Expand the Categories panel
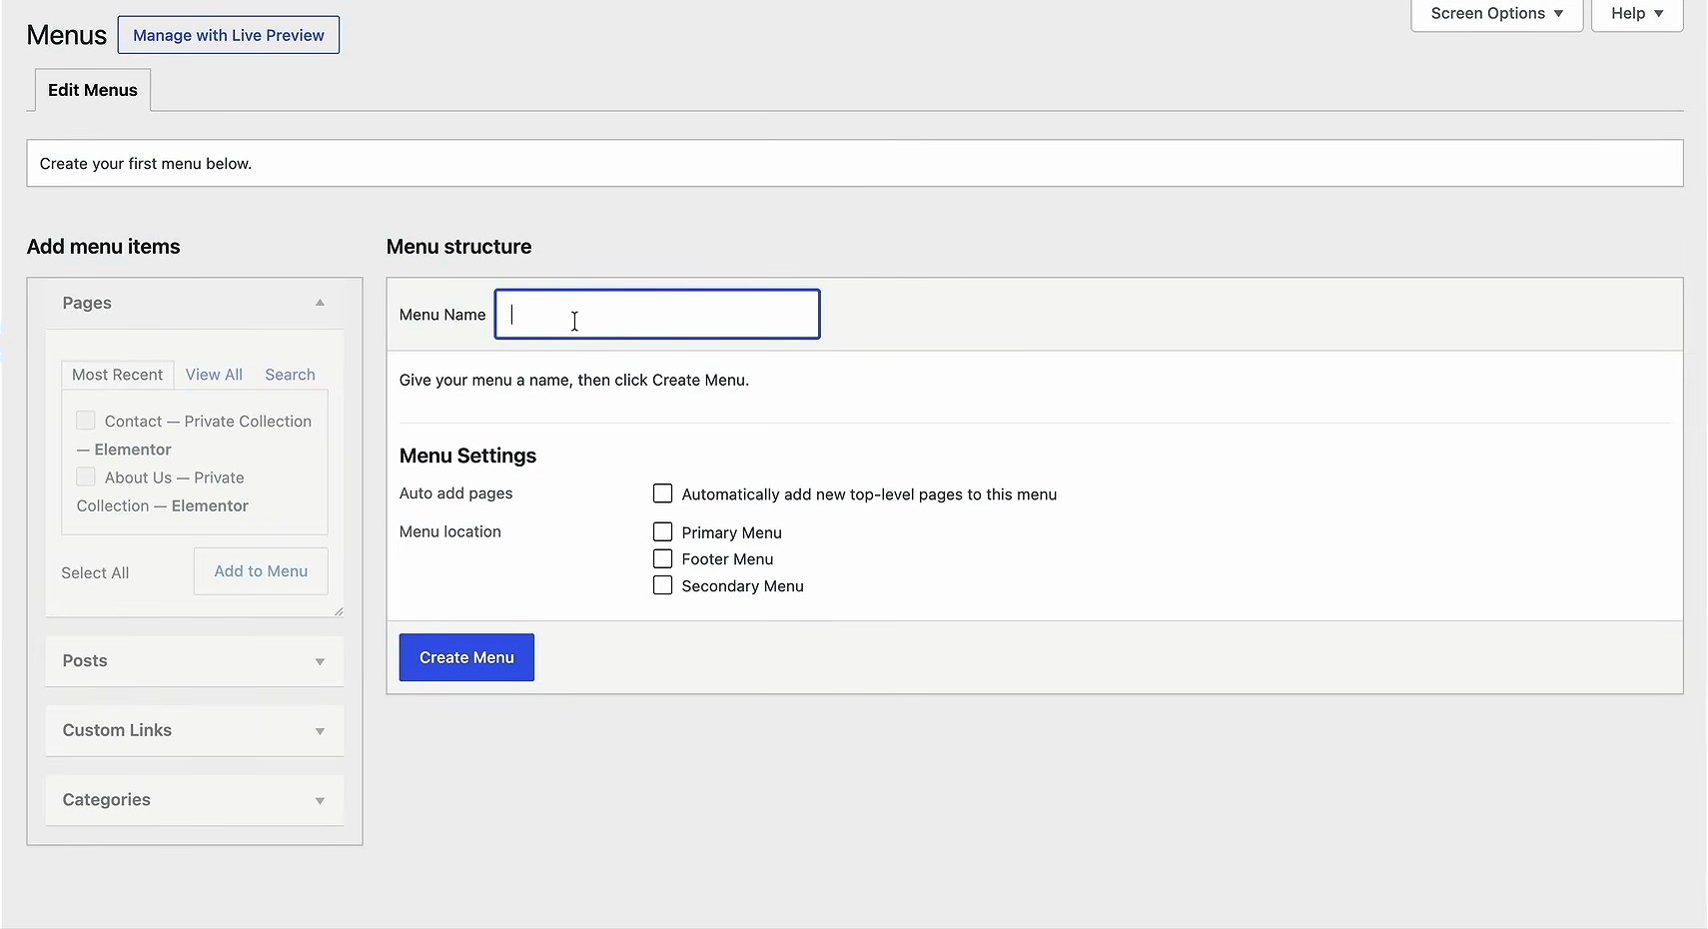Screen dimensions: 1708x929 coord(195,800)
